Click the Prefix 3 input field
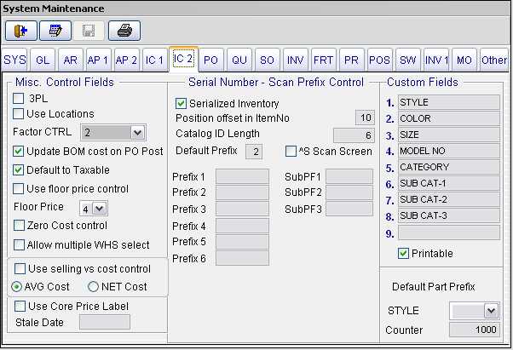The width and height of the screenshot is (513, 350). click(242, 209)
